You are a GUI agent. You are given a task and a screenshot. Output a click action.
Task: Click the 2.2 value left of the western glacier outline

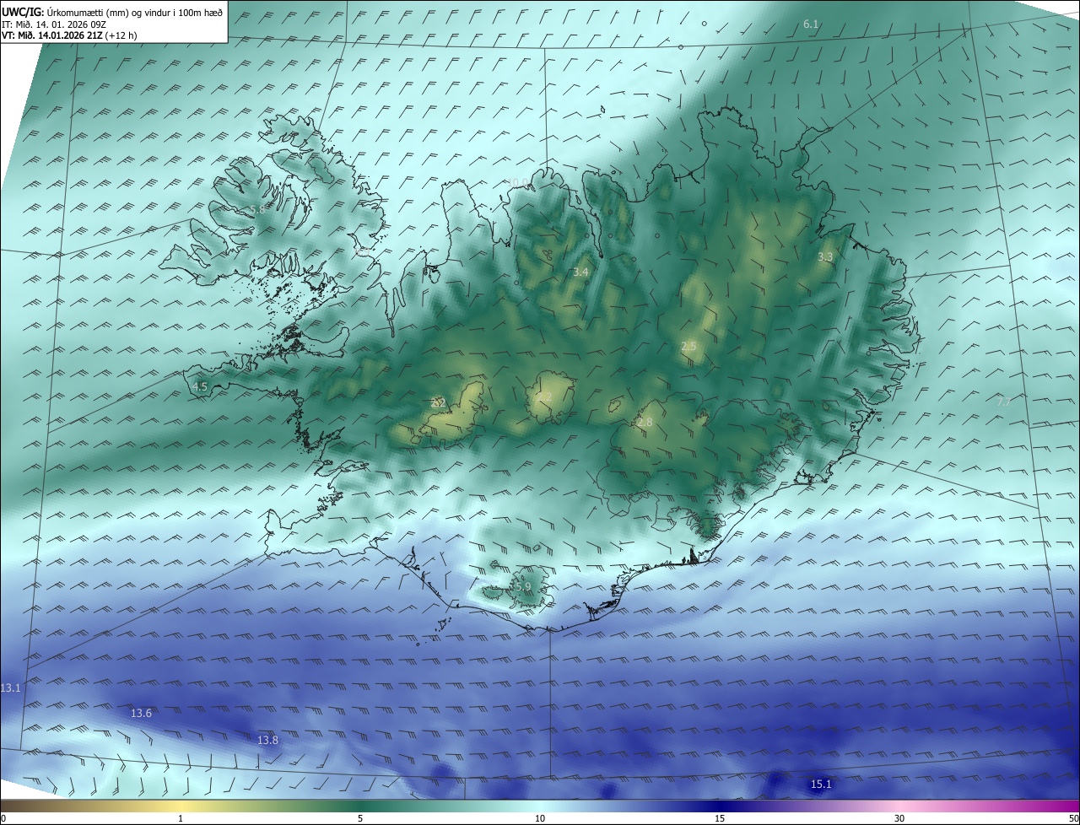438,403
